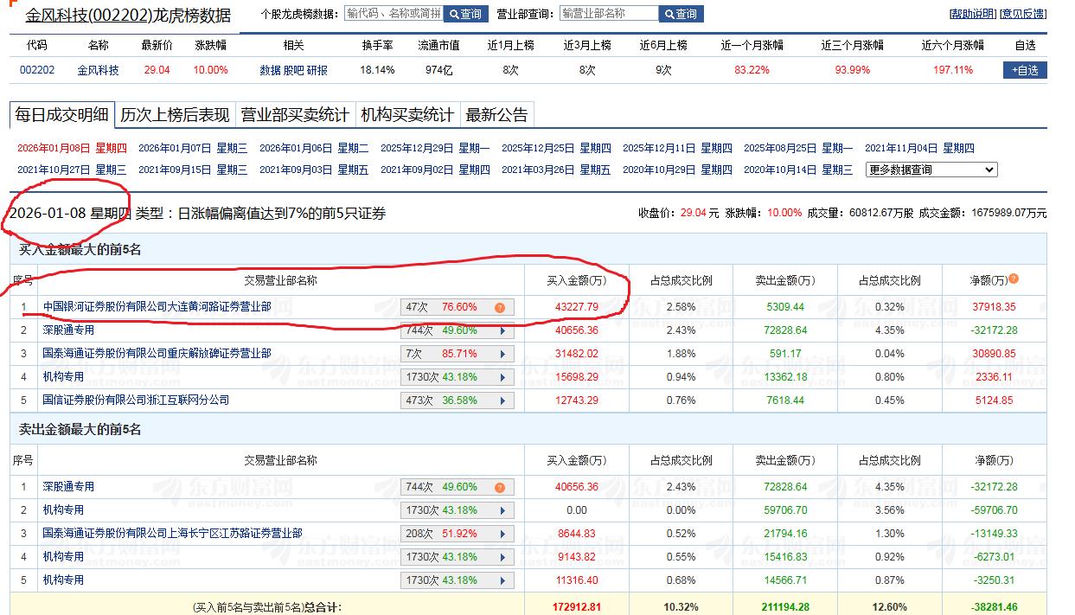Click the 47次 76.60% stats box
This screenshot has height=615, width=1075.
457,307
